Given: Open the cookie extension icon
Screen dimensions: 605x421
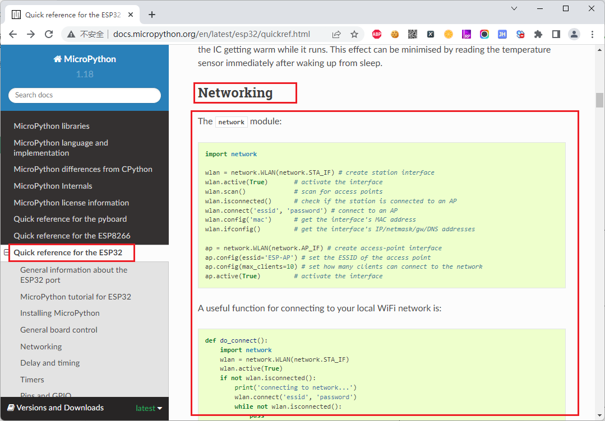Looking at the screenshot, I should tap(394, 34).
